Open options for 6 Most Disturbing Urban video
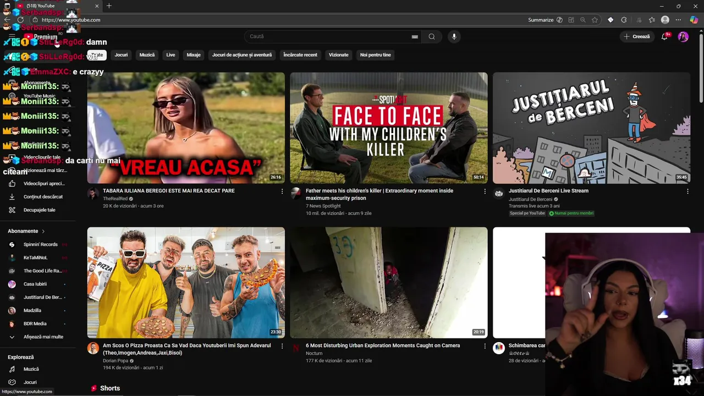 pos(485,346)
